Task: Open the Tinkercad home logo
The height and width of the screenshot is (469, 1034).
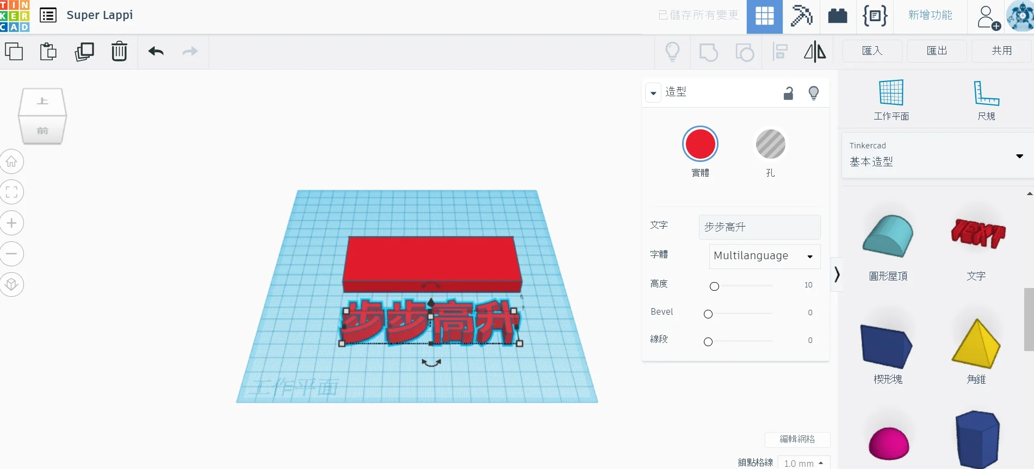Action: click(x=15, y=16)
